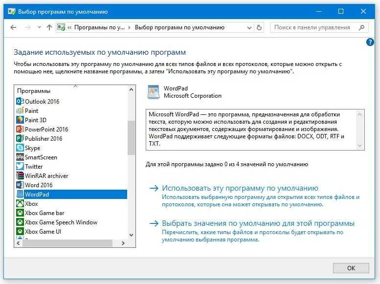
Task: Click the Twitter bird icon
Action: tap(20, 166)
